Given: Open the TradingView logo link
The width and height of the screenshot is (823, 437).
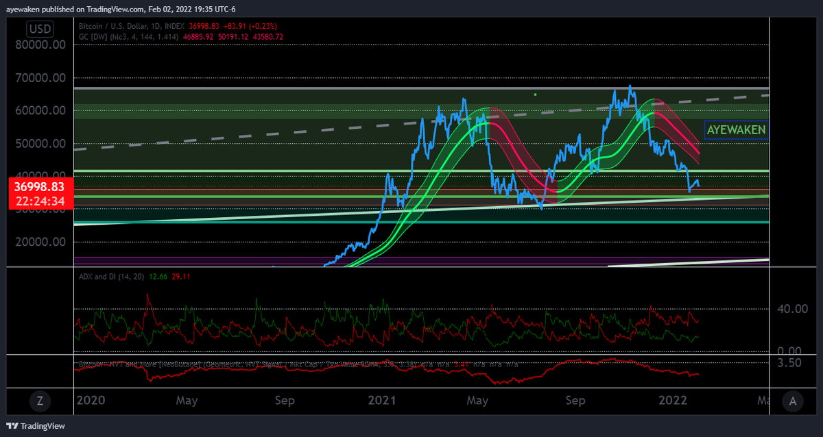Looking at the screenshot, I should tap(34, 426).
